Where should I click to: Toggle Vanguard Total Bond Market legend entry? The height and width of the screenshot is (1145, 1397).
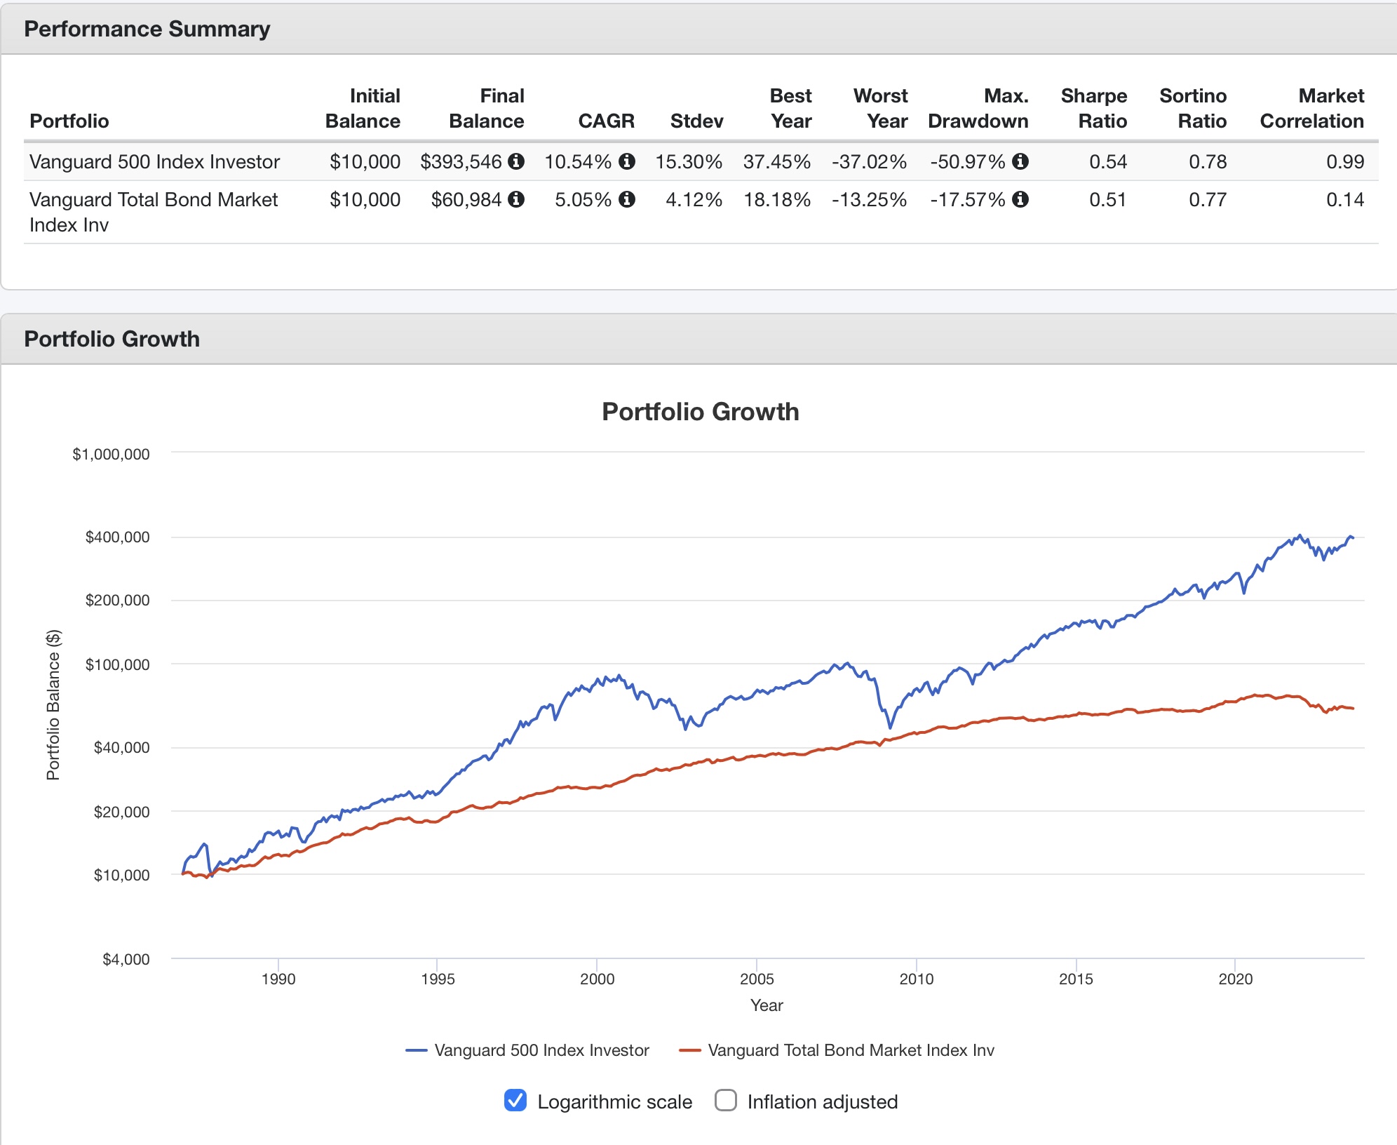[x=837, y=1050]
